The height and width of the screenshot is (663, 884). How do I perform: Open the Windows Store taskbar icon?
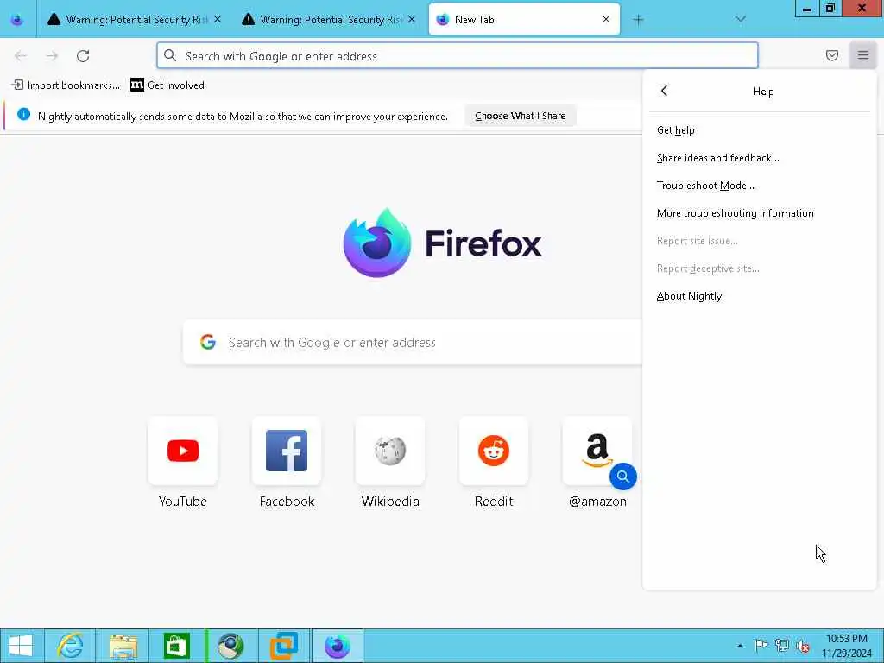coord(176,646)
